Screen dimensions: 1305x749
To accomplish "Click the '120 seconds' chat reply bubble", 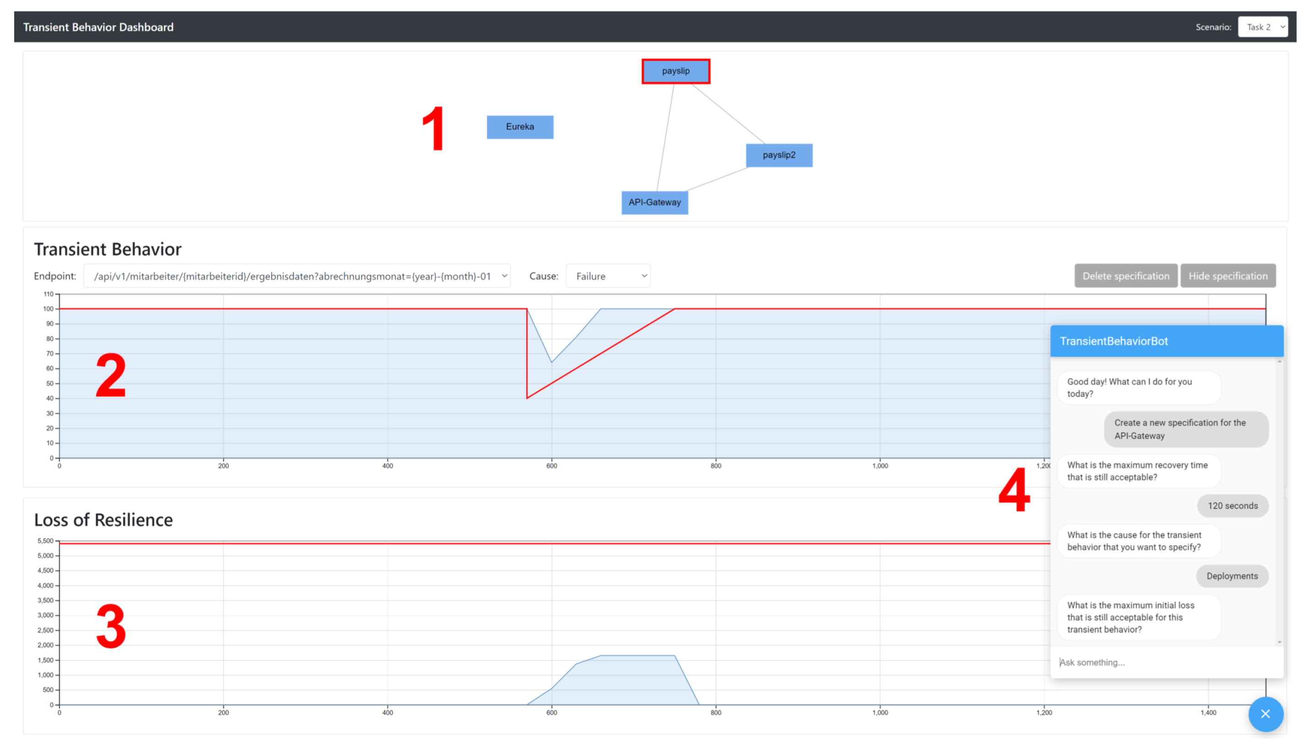I will tap(1232, 506).
